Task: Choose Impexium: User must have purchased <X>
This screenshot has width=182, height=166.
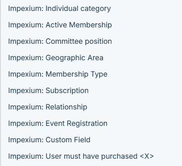Action: pos(91,156)
